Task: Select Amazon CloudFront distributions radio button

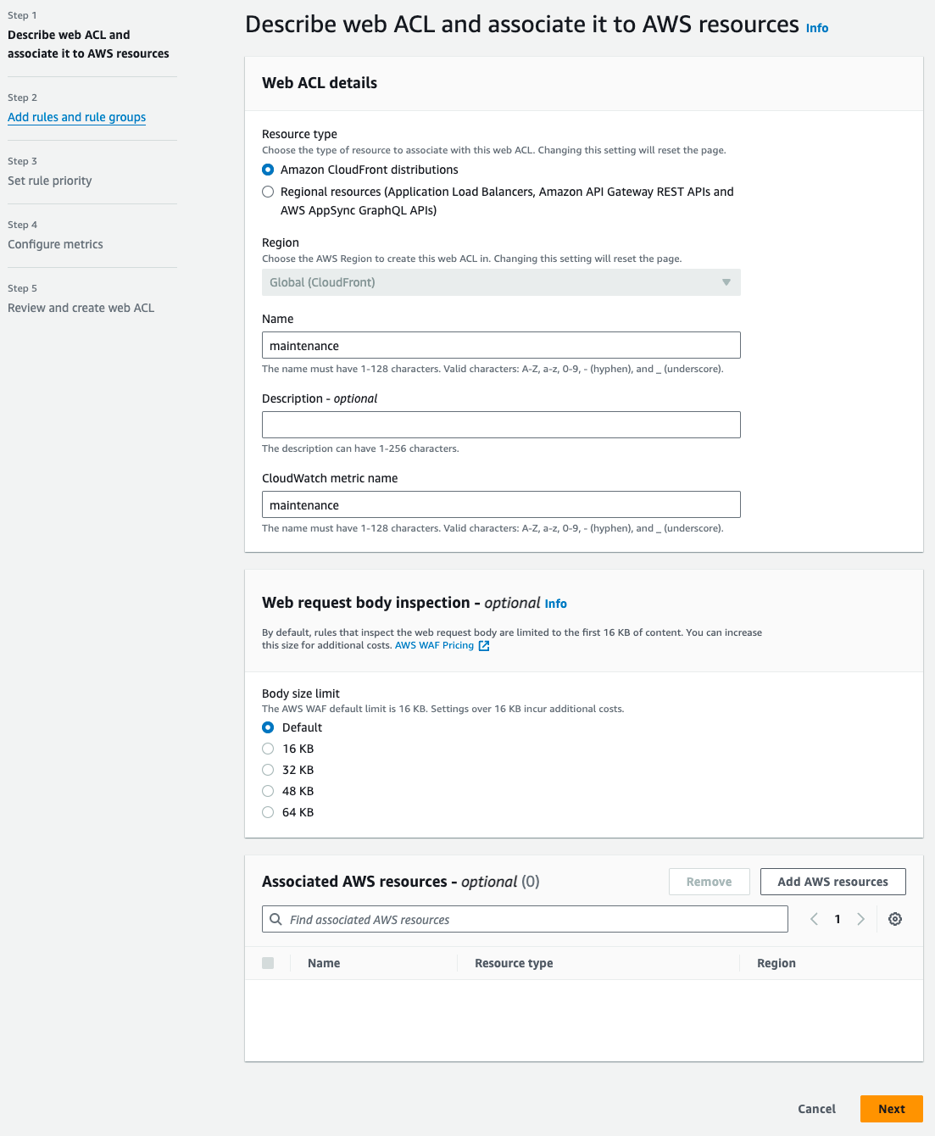Action: (268, 170)
